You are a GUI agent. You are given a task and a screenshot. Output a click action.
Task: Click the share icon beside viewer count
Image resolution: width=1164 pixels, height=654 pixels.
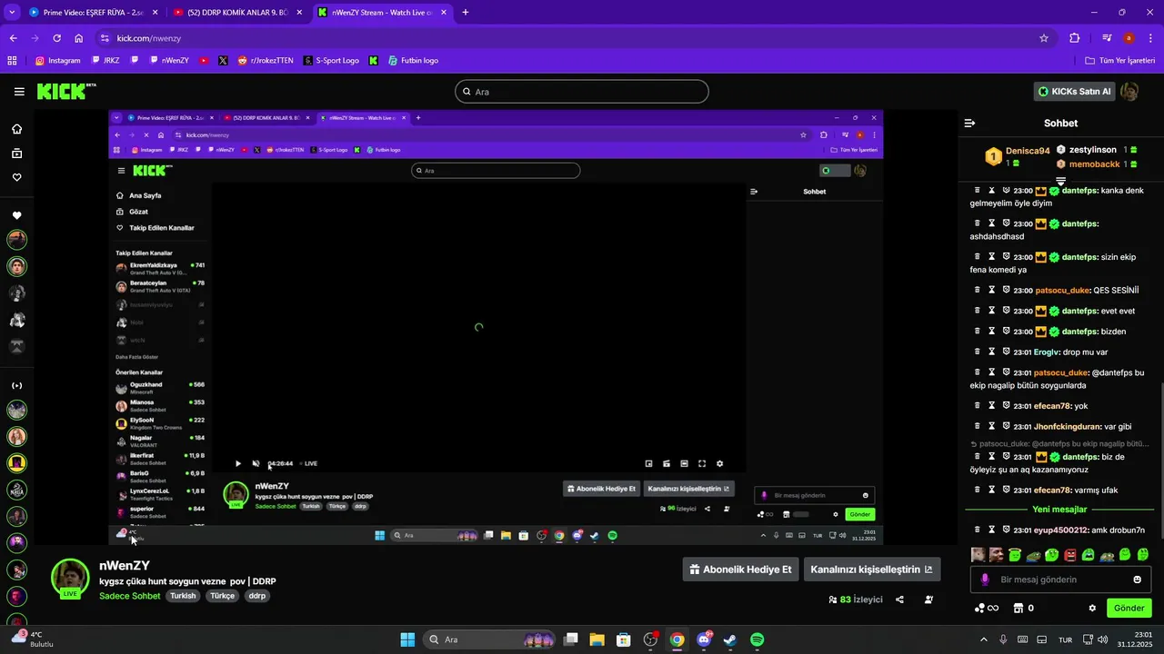[x=899, y=599]
